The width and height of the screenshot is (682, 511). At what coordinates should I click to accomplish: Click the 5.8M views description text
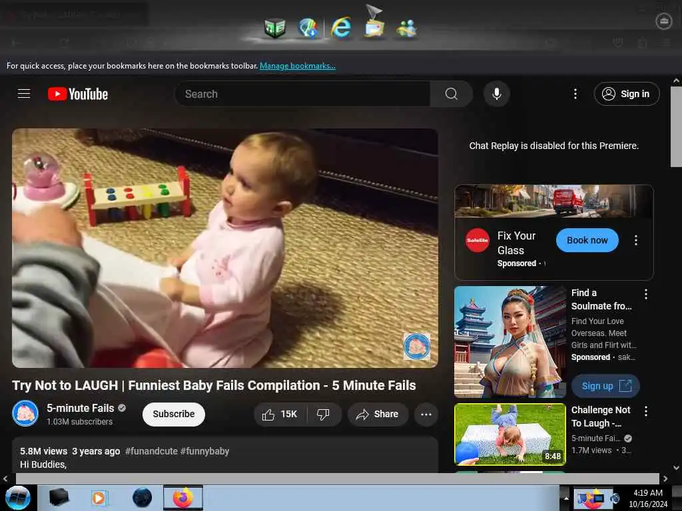[x=43, y=451]
